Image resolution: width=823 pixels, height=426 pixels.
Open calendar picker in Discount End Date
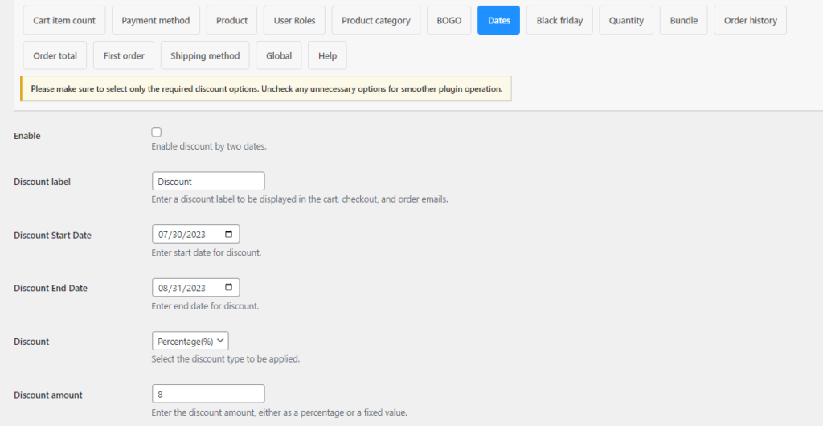pyautogui.click(x=228, y=288)
